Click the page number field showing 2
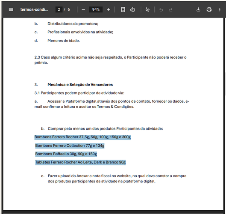 (59, 9)
